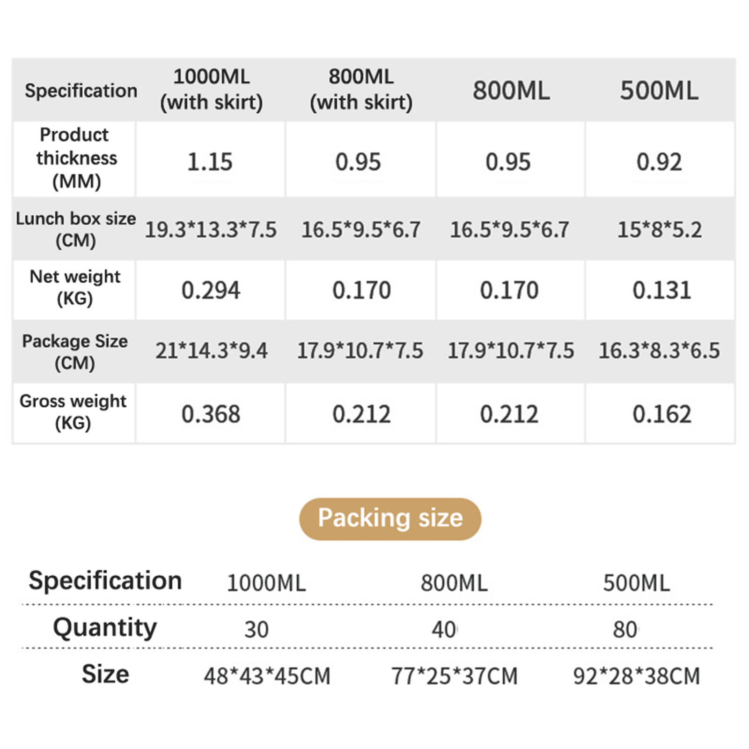Select the 0.294 net weight value

coord(211,290)
